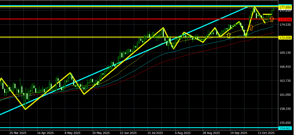Click the 15 Jul 2025 date label
The height and width of the screenshot is (135, 294).
click(x=155, y=133)
